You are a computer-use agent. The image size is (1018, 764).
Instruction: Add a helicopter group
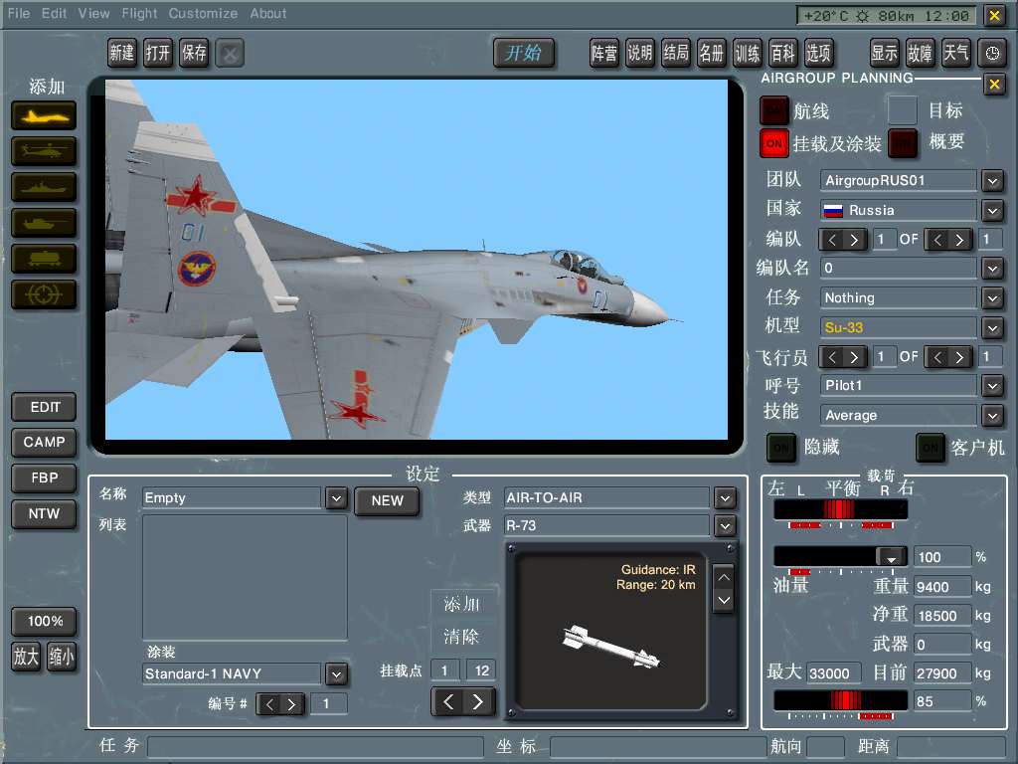coord(44,152)
